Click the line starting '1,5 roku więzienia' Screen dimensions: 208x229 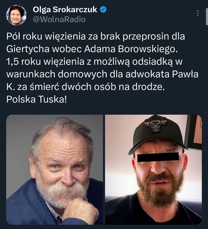click(94, 62)
